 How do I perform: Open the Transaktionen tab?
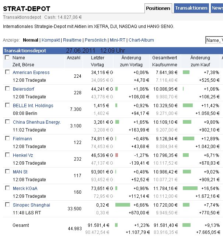[191, 8]
